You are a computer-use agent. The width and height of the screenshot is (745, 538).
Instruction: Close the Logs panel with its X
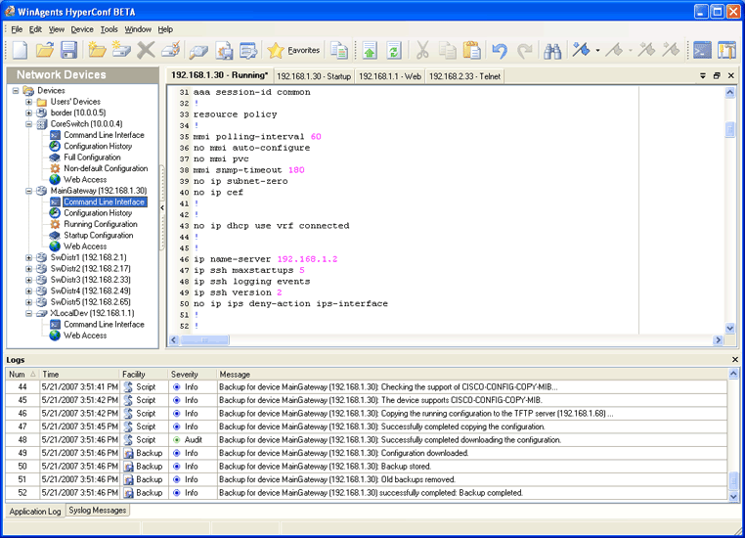(735, 360)
